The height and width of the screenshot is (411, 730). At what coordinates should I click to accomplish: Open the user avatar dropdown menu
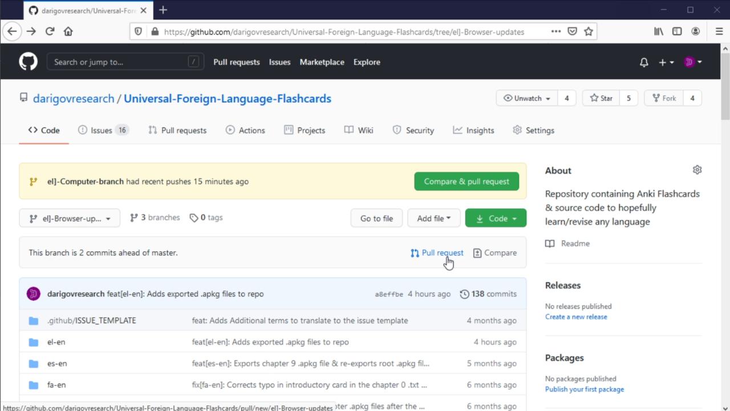[x=693, y=62]
